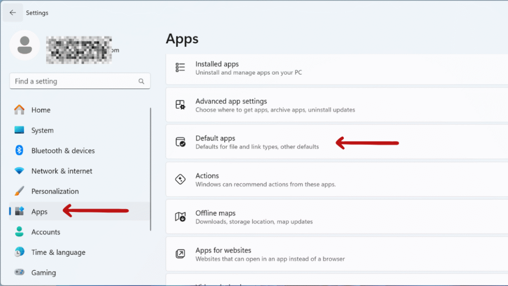Click the Apps for websites icon
The height and width of the screenshot is (286, 508).
tap(180, 254)
